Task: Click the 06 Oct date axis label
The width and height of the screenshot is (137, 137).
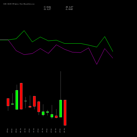Action: pos(21,131)
